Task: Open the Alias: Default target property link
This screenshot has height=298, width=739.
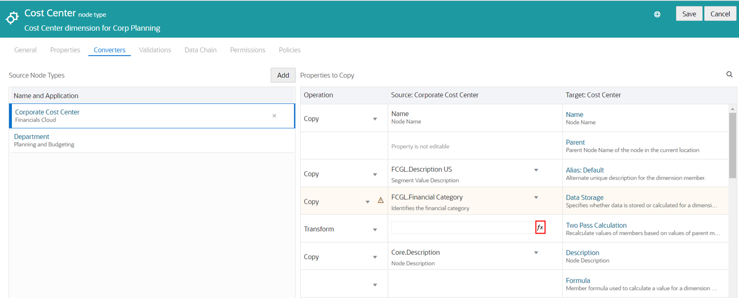Action: point(585,170)
